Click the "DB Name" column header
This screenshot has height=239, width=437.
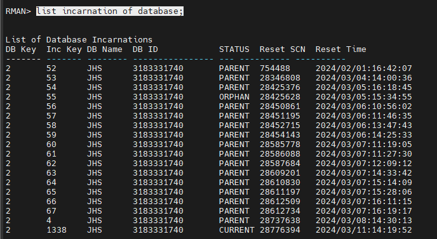click(x=105, y=49)
